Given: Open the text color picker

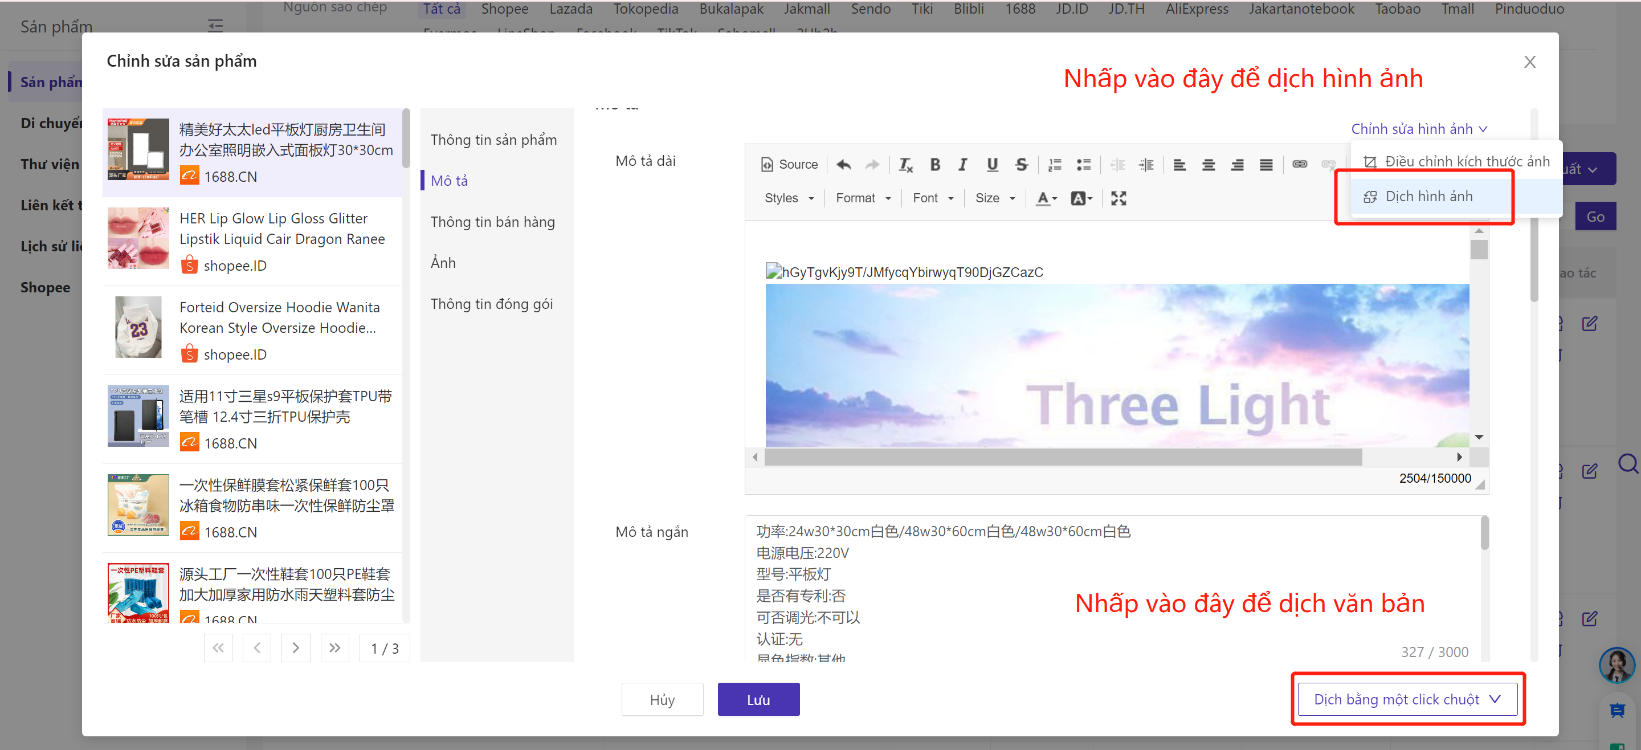Looking at the screenshot, I should coord(1046,198).
